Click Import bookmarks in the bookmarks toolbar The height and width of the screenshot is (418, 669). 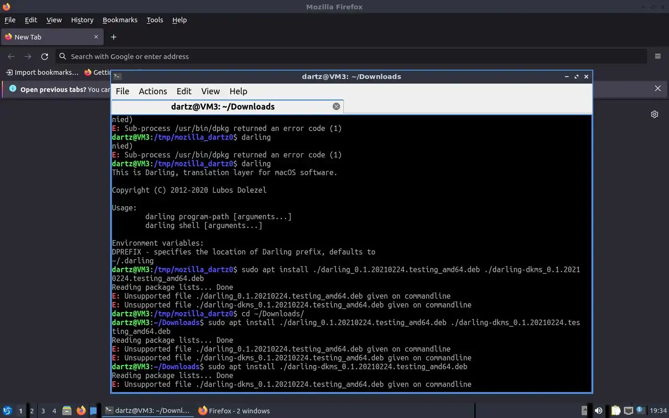click(42, 72)
